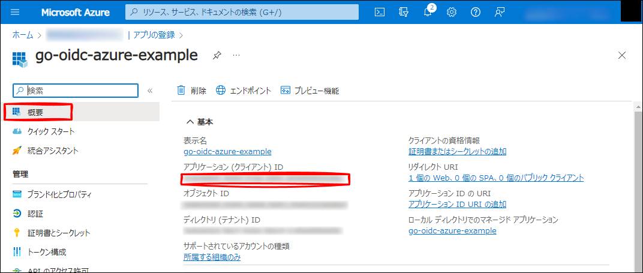Close the app registration blade
643x273 pixels.
tap(622, 56)
